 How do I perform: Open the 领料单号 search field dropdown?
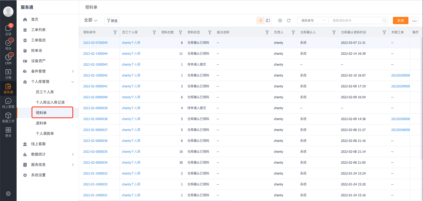[313, 20]
